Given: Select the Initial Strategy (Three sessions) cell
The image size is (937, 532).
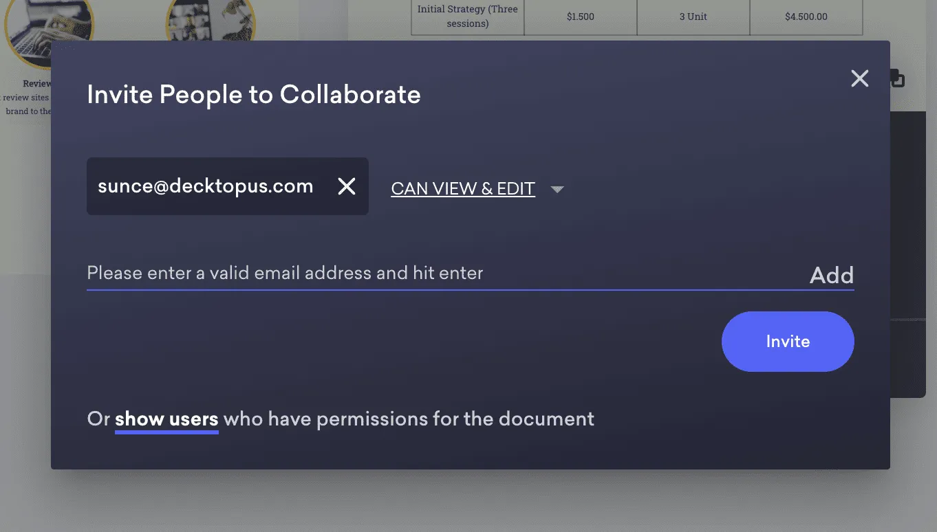Looking at the screenshot, I should point(468,16).
